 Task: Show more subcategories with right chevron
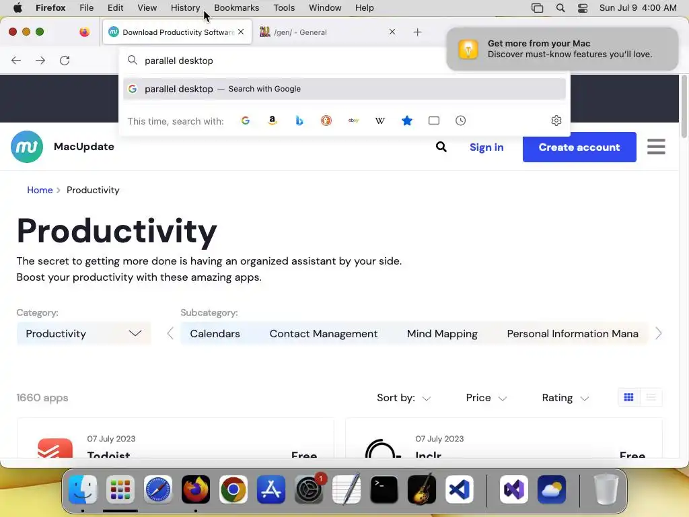point(658,334)
